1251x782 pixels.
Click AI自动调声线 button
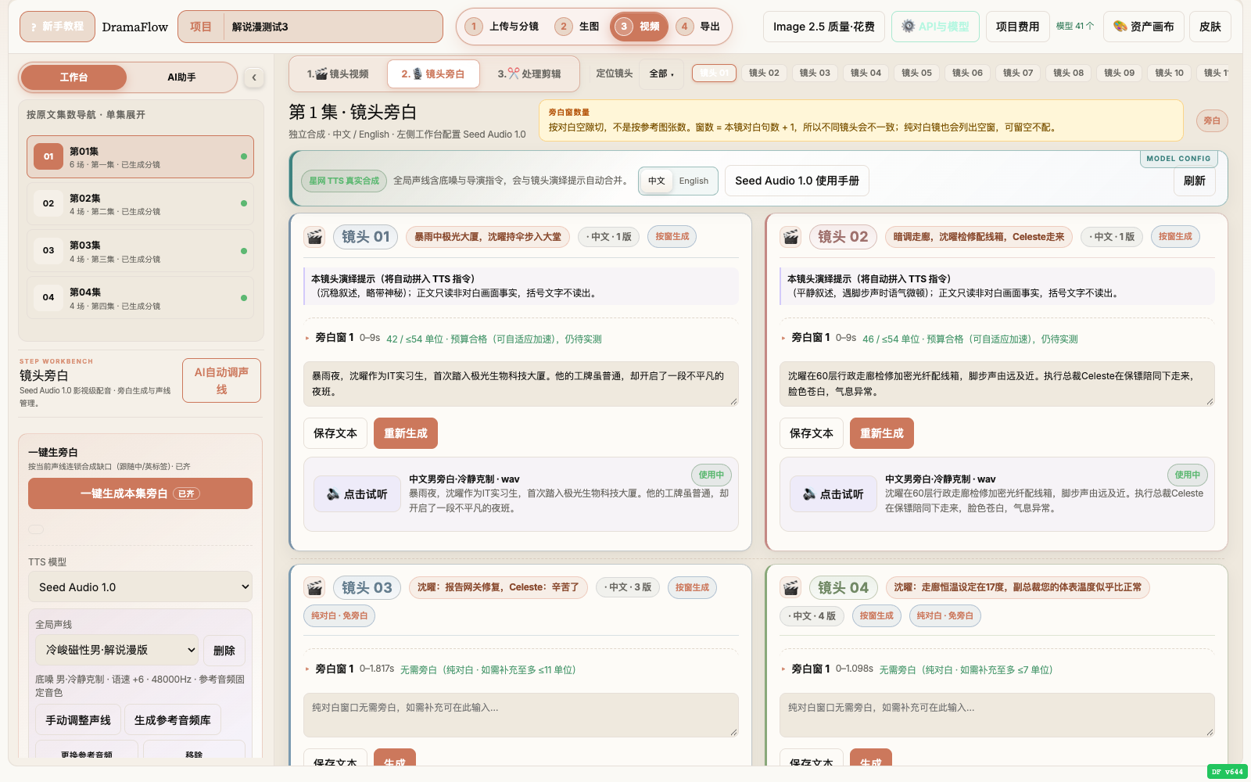221,381
